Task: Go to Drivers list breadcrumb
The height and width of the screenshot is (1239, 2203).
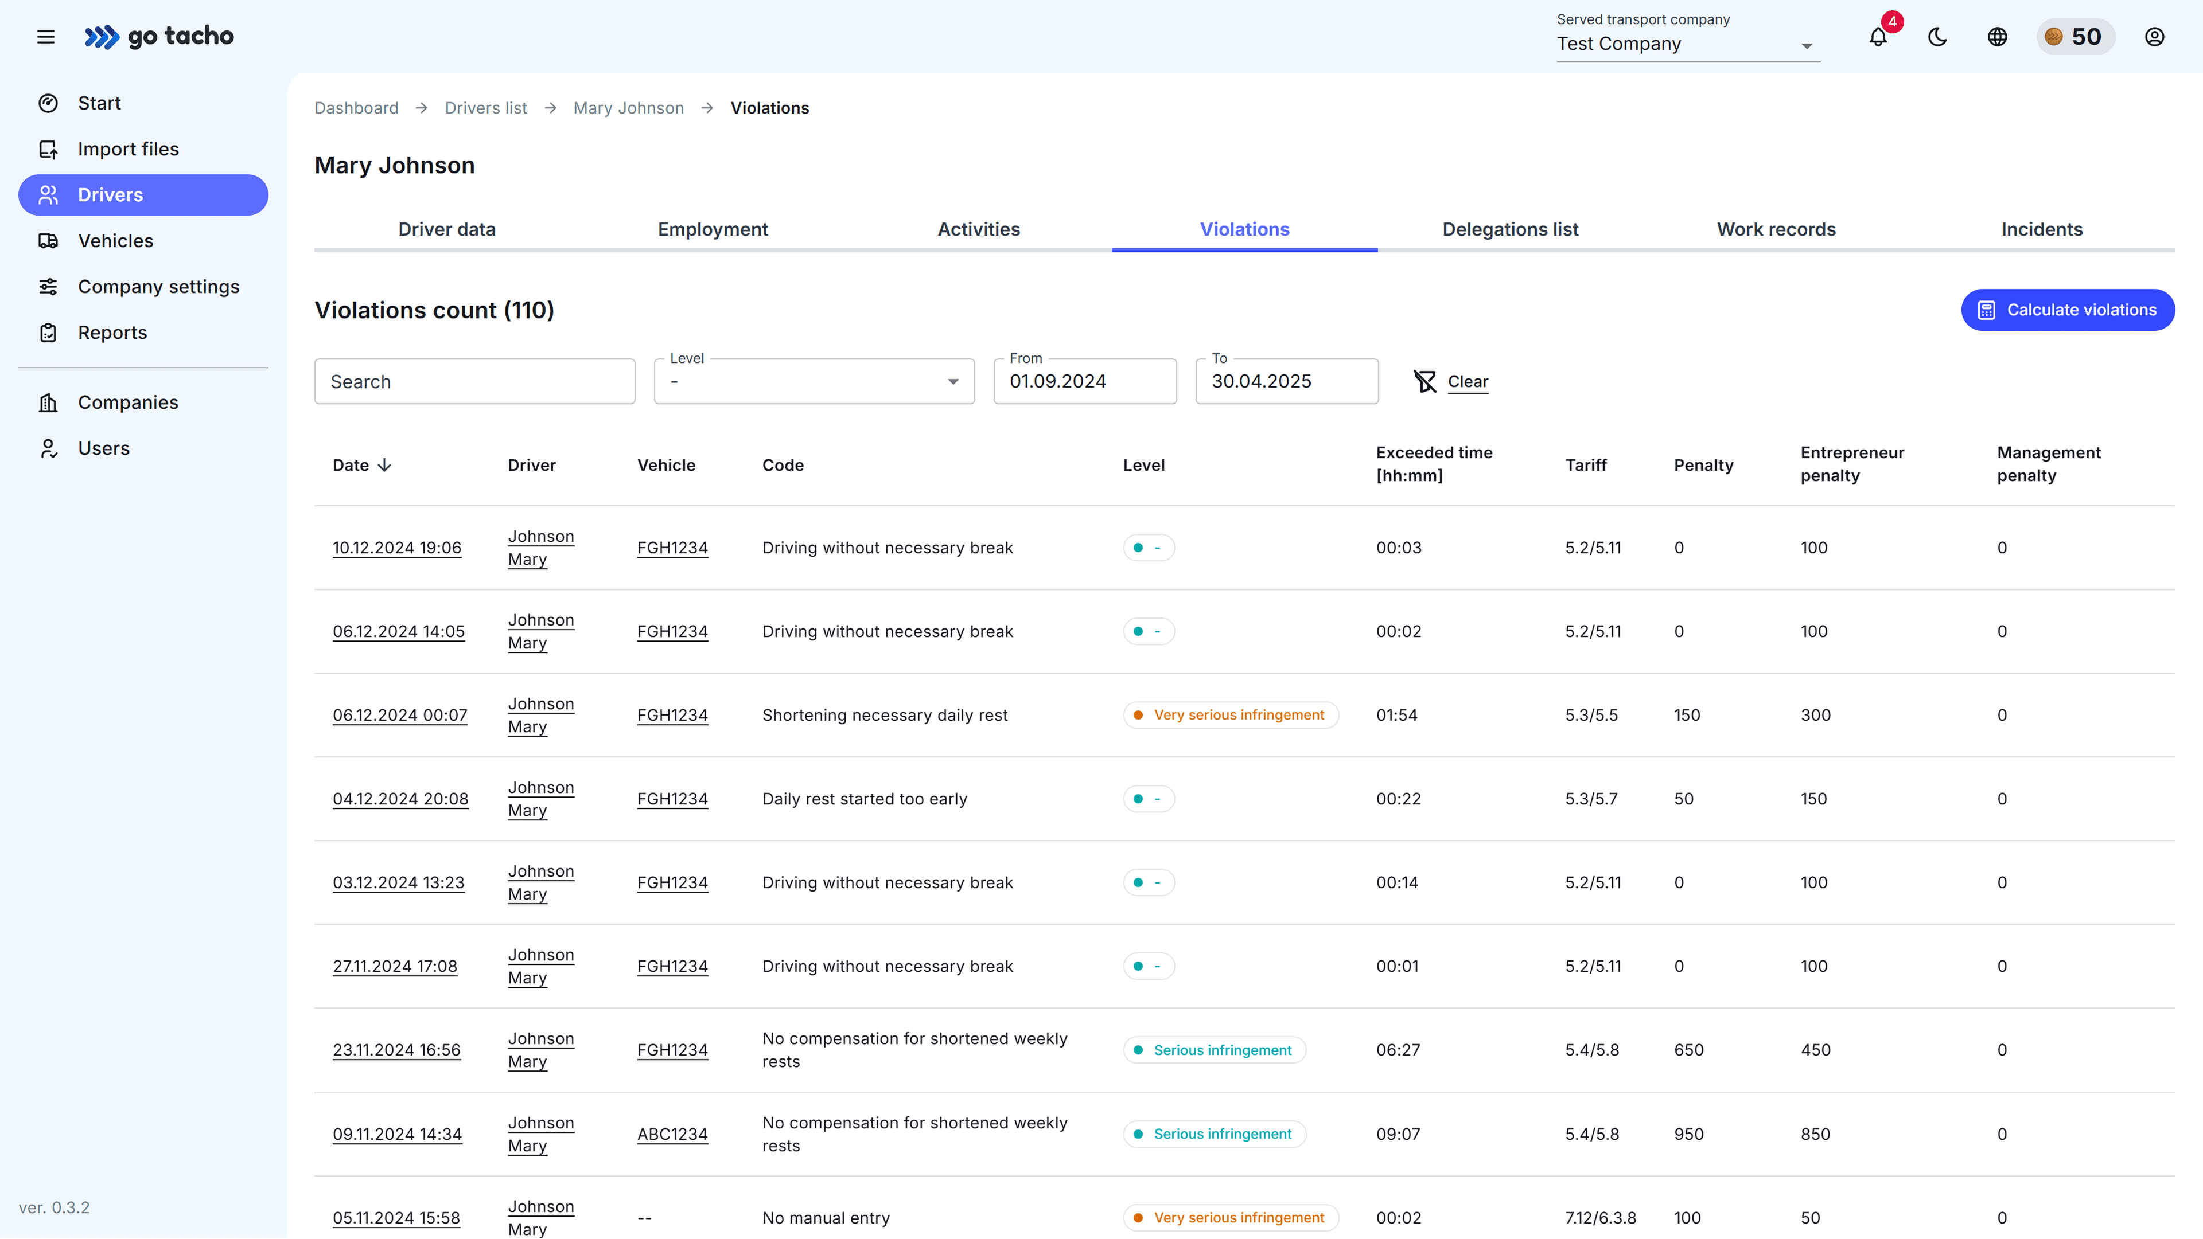Action: click(x=486, y=108)
